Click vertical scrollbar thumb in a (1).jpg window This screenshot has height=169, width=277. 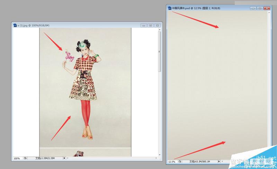coord(160,51)
